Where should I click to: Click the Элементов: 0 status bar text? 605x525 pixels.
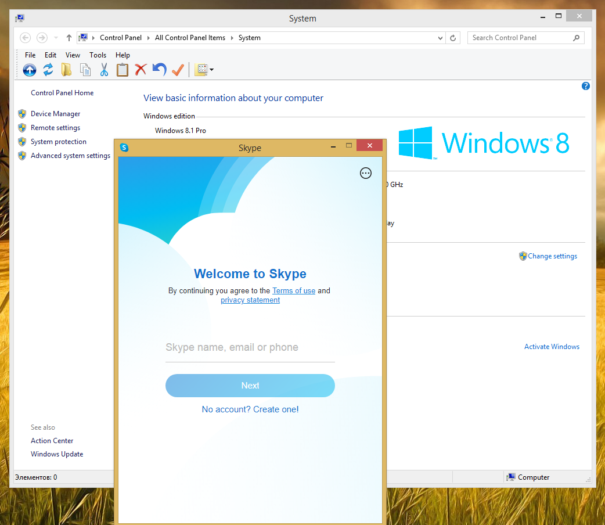pyautogui.click(x=36, y=477)
